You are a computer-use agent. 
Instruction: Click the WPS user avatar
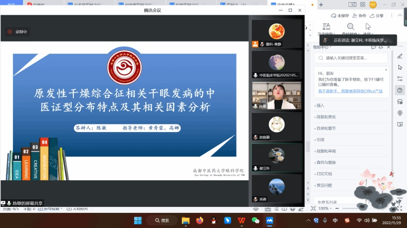373,4
